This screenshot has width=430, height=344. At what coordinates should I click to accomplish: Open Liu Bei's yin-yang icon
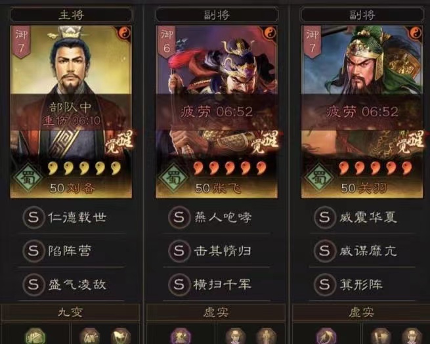(125, 33)
